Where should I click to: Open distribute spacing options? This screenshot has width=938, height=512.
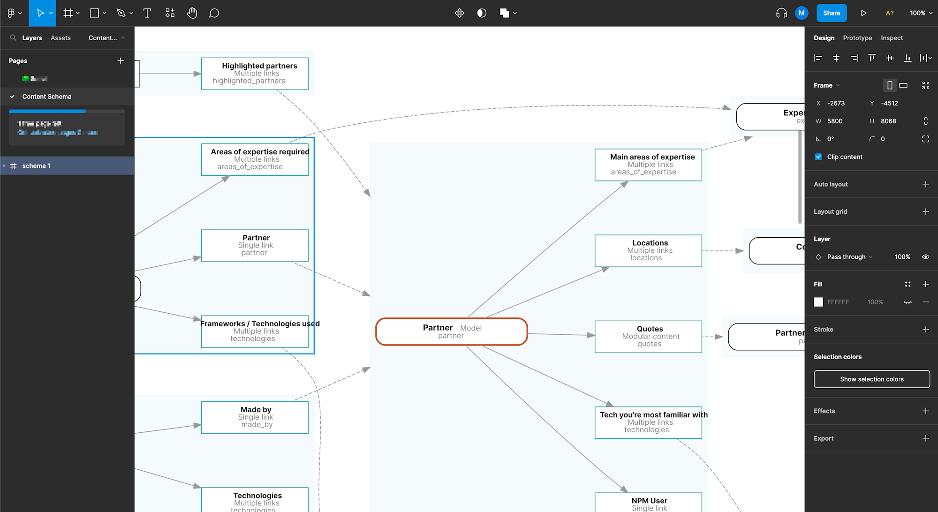click(x=925, y=58)
